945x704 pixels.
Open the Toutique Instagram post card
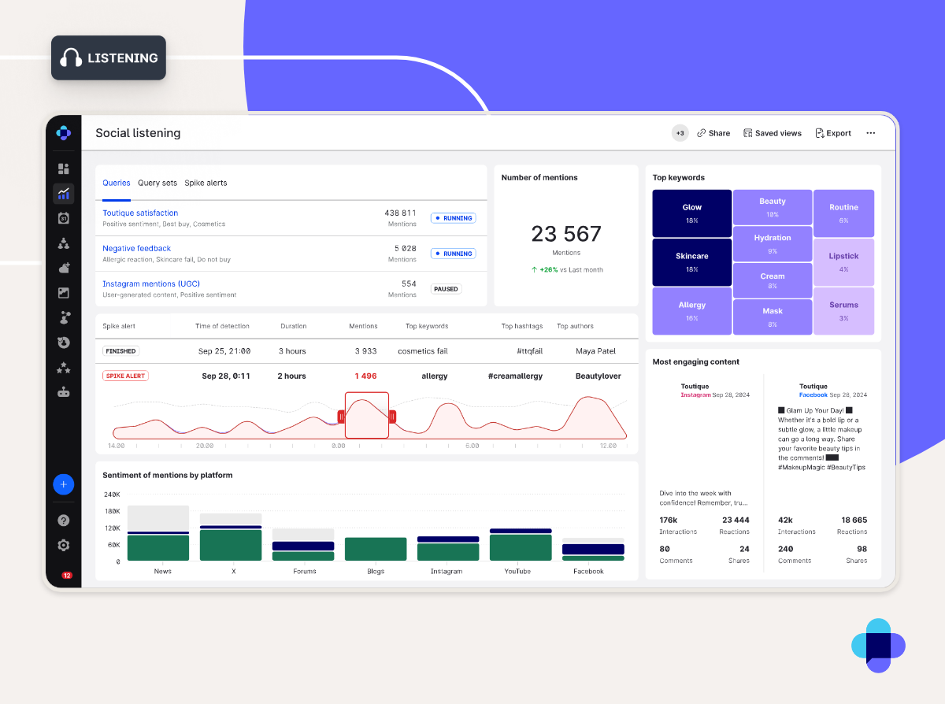pyautogui.click(x=704, y=472)
